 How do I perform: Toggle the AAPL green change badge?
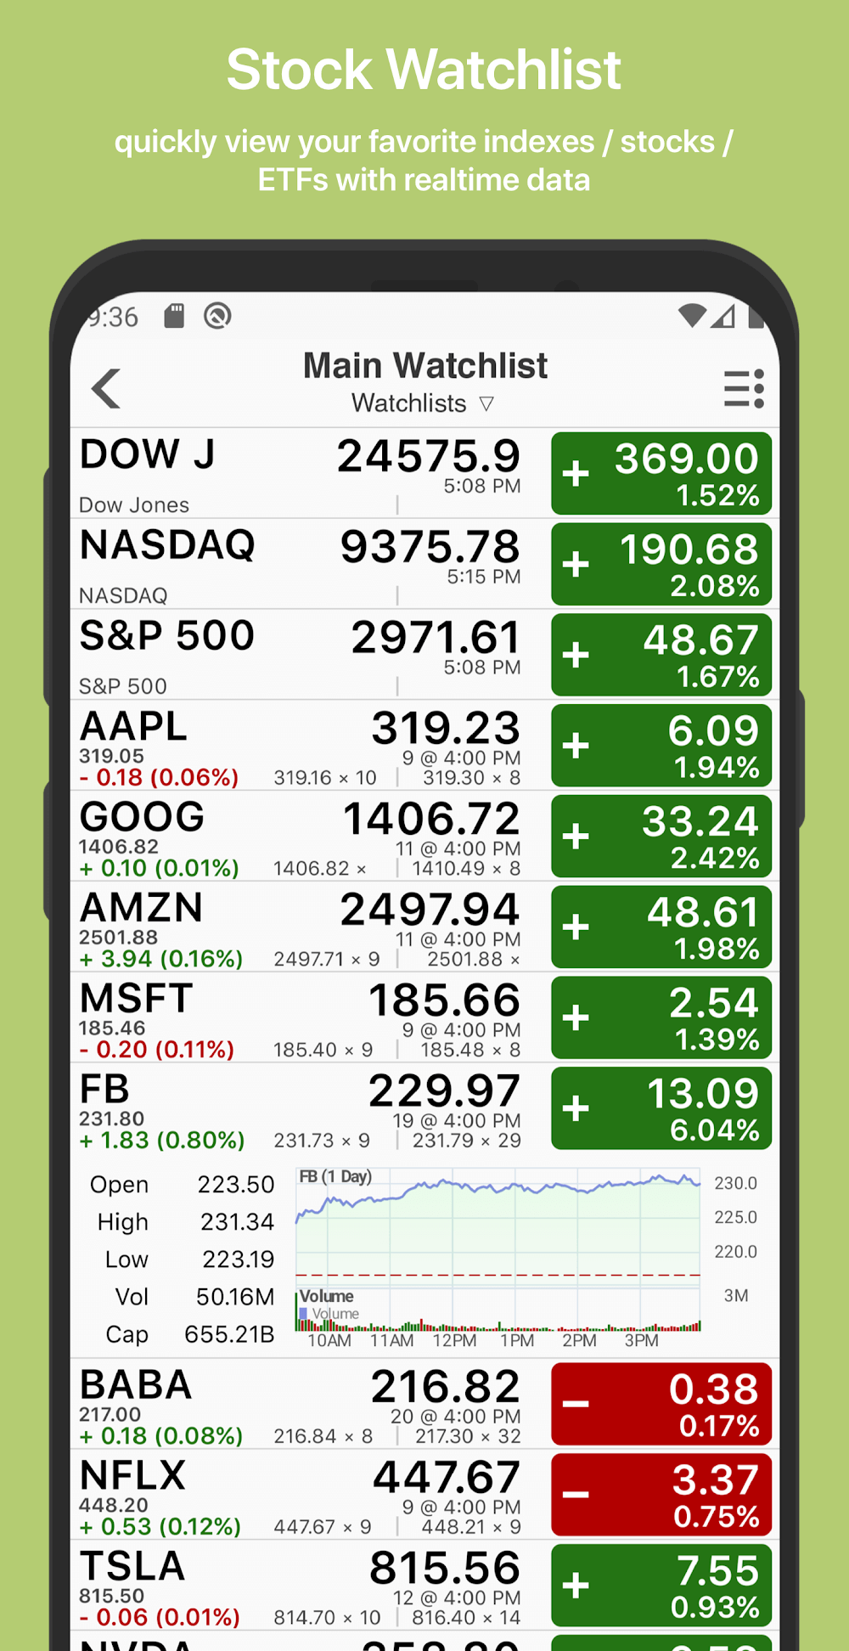(661, 746)
